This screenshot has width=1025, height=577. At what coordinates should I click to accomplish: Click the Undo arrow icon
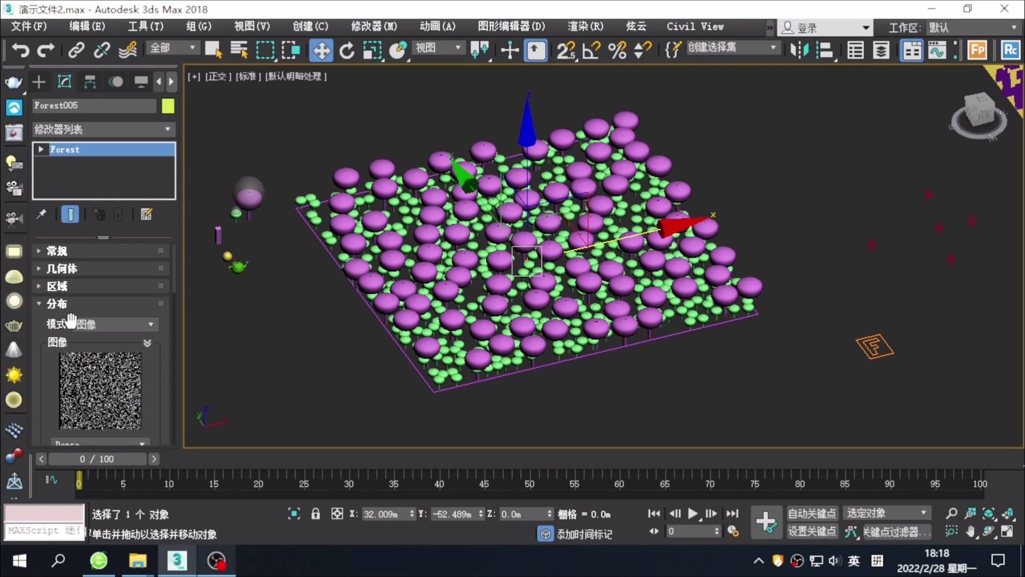20,50
